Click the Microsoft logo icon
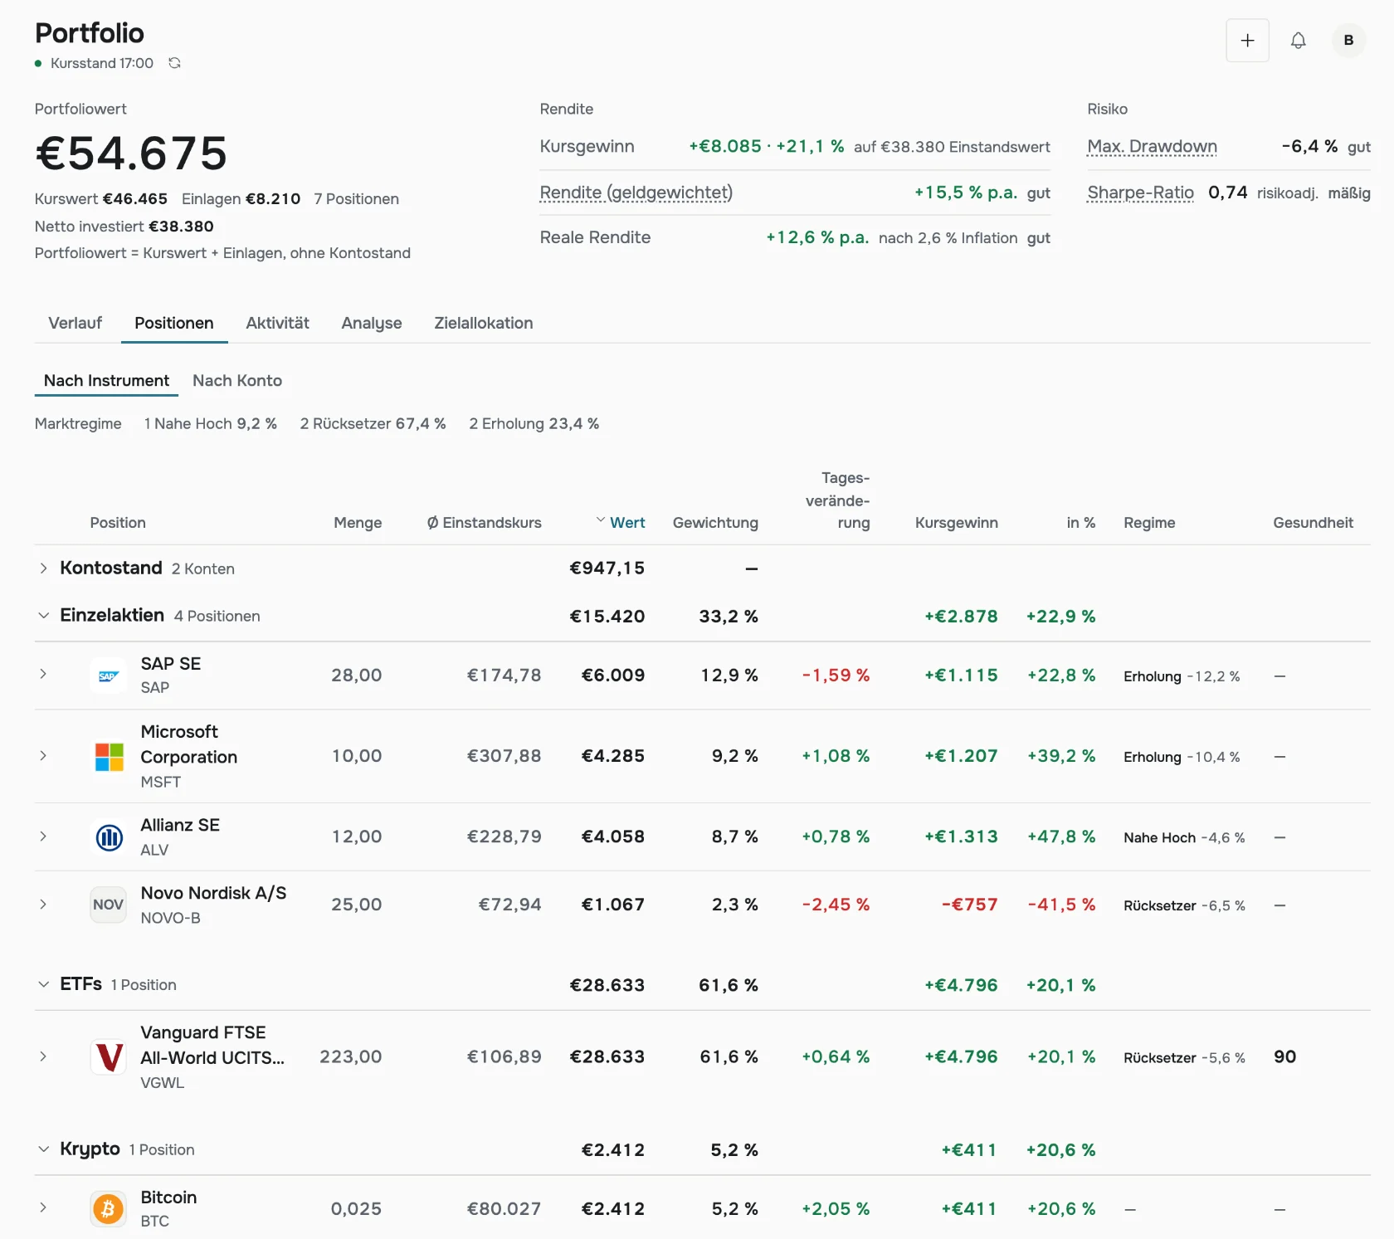 point(109,756)
